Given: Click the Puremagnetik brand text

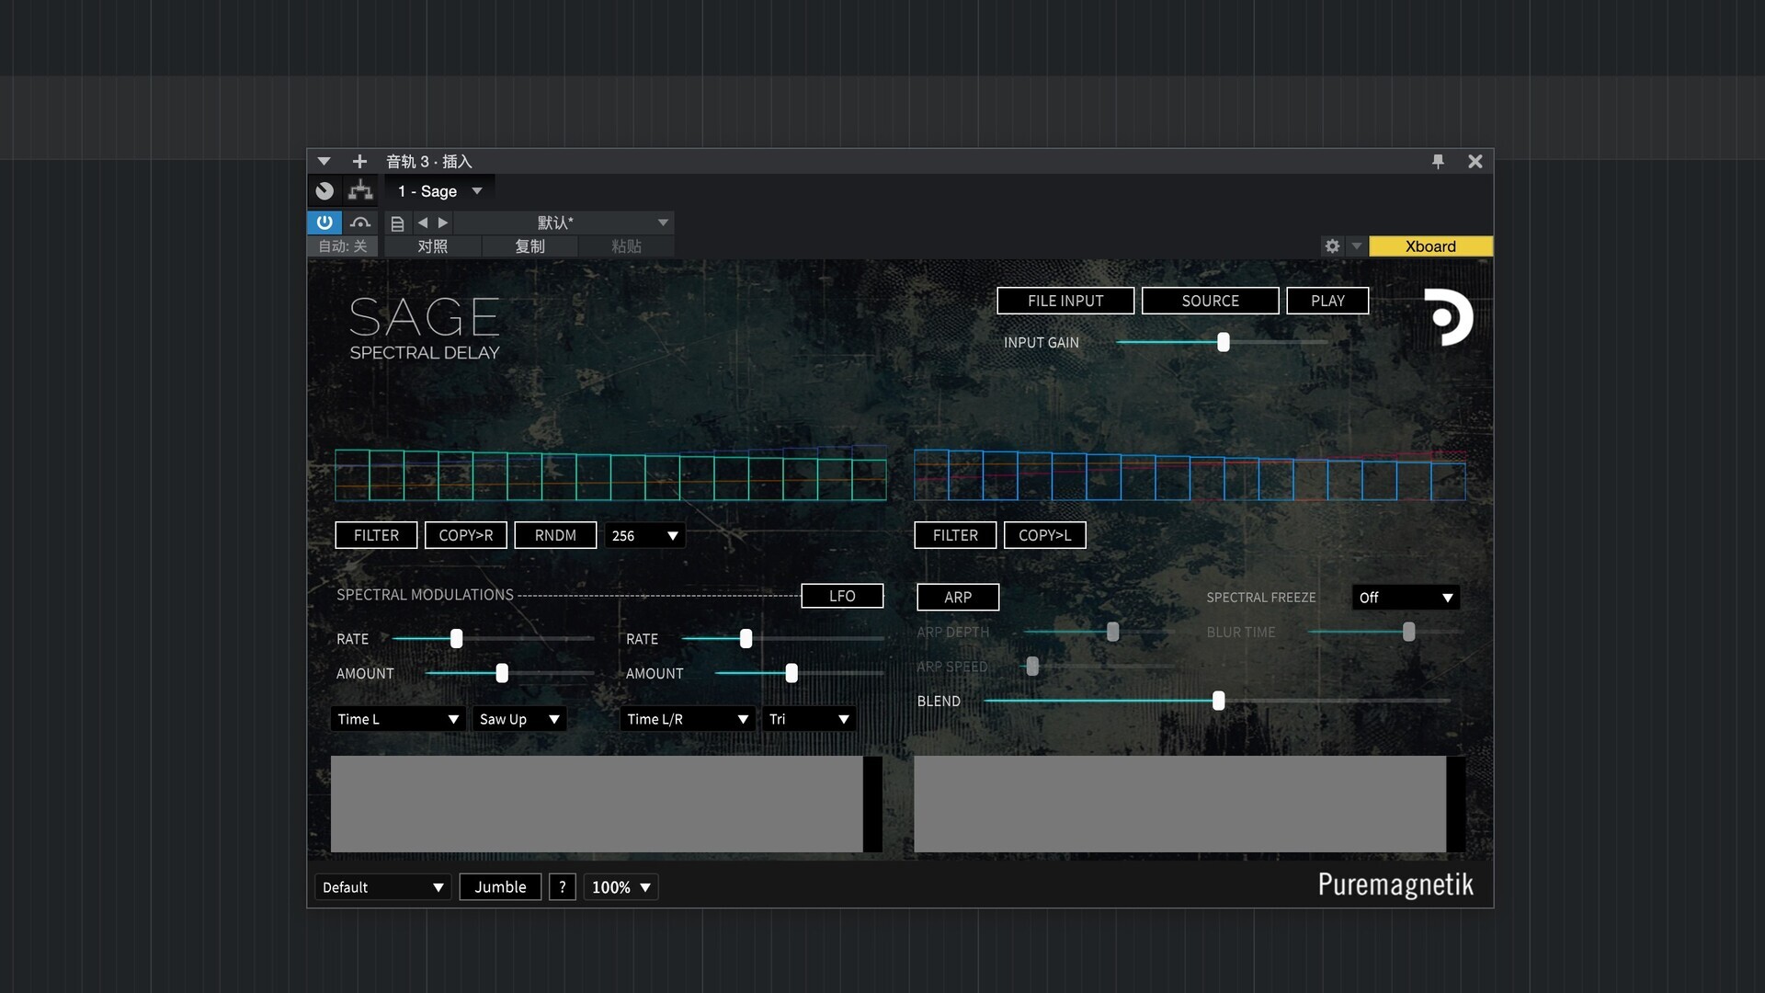Looking at the screenshot, I should click(x=1395, y=885).
